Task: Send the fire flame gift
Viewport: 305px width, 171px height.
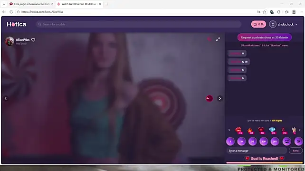Action: point(250,130)
